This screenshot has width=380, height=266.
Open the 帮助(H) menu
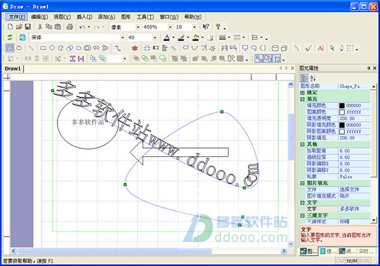pyautogui.click(x=193, y=17)
